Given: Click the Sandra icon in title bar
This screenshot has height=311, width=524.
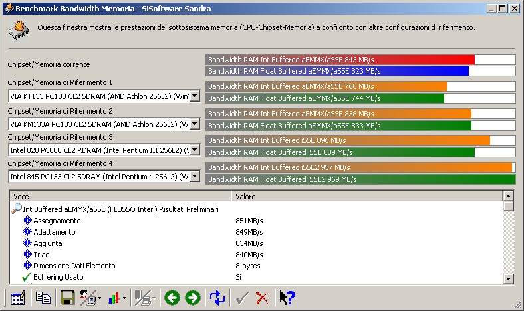Looking at the screenshot, I should point(9,8).
